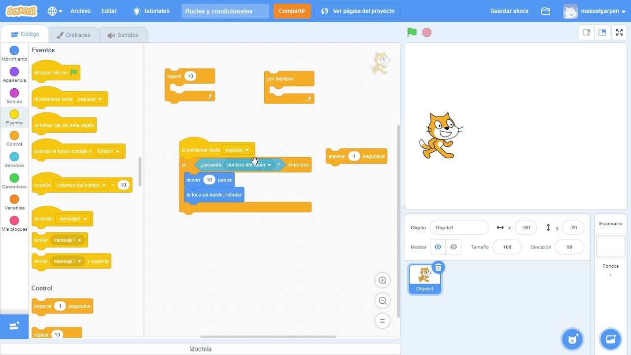Click palette block 'al hacer clic en' flag
The height and width of the screenshot is (355, 631).
(56, 72)
